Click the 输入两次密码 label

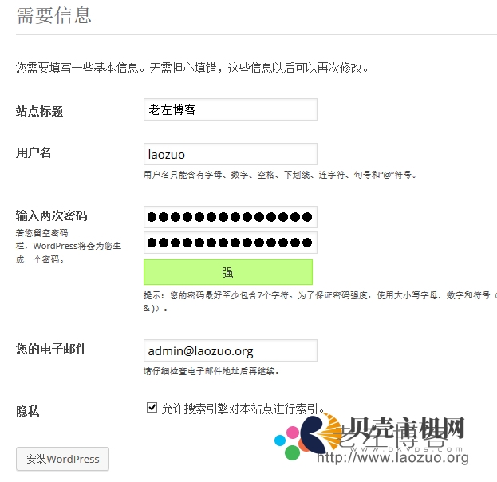(x=51, y=215)
